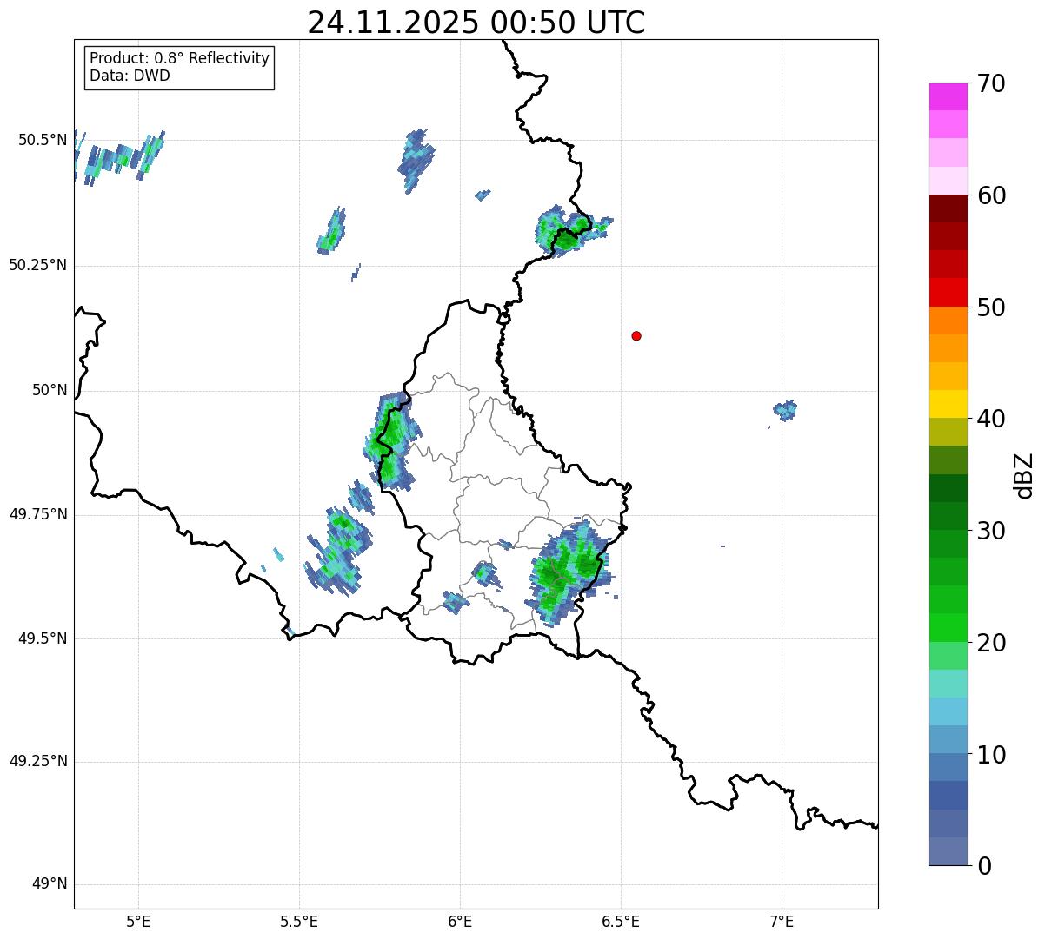Click the 7°E longitude tick label
1045x939 pixels.
coord(782,921)
